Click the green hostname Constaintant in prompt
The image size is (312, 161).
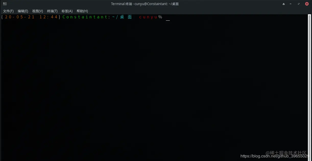point(85,17)
